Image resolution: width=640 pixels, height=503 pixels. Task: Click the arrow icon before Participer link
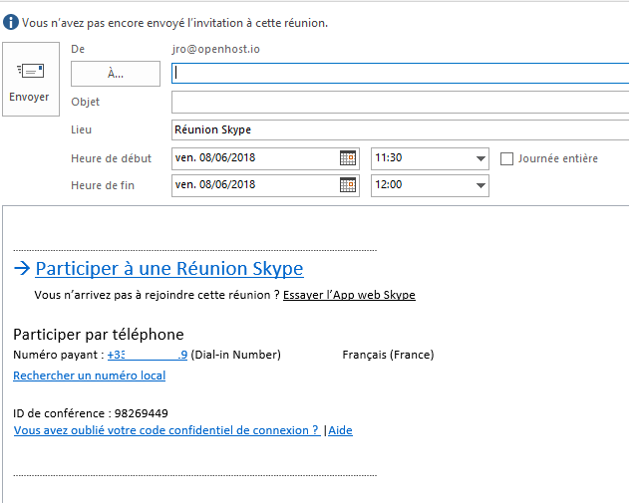tap(22, 268)
